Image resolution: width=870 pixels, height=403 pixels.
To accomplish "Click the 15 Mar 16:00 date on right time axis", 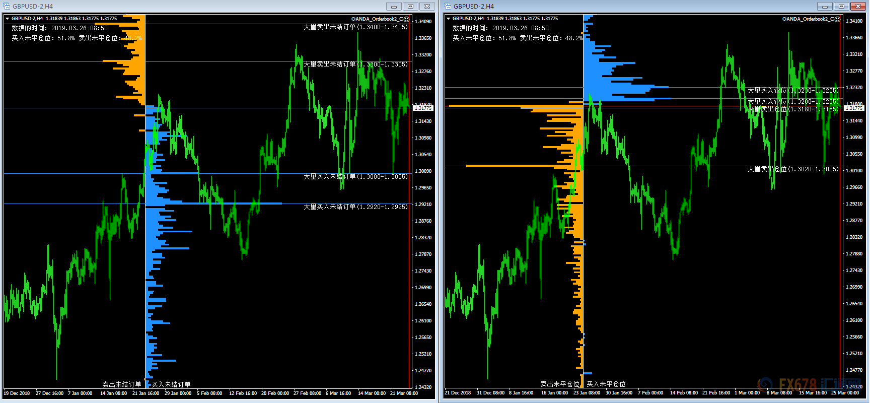I will 813,393.
